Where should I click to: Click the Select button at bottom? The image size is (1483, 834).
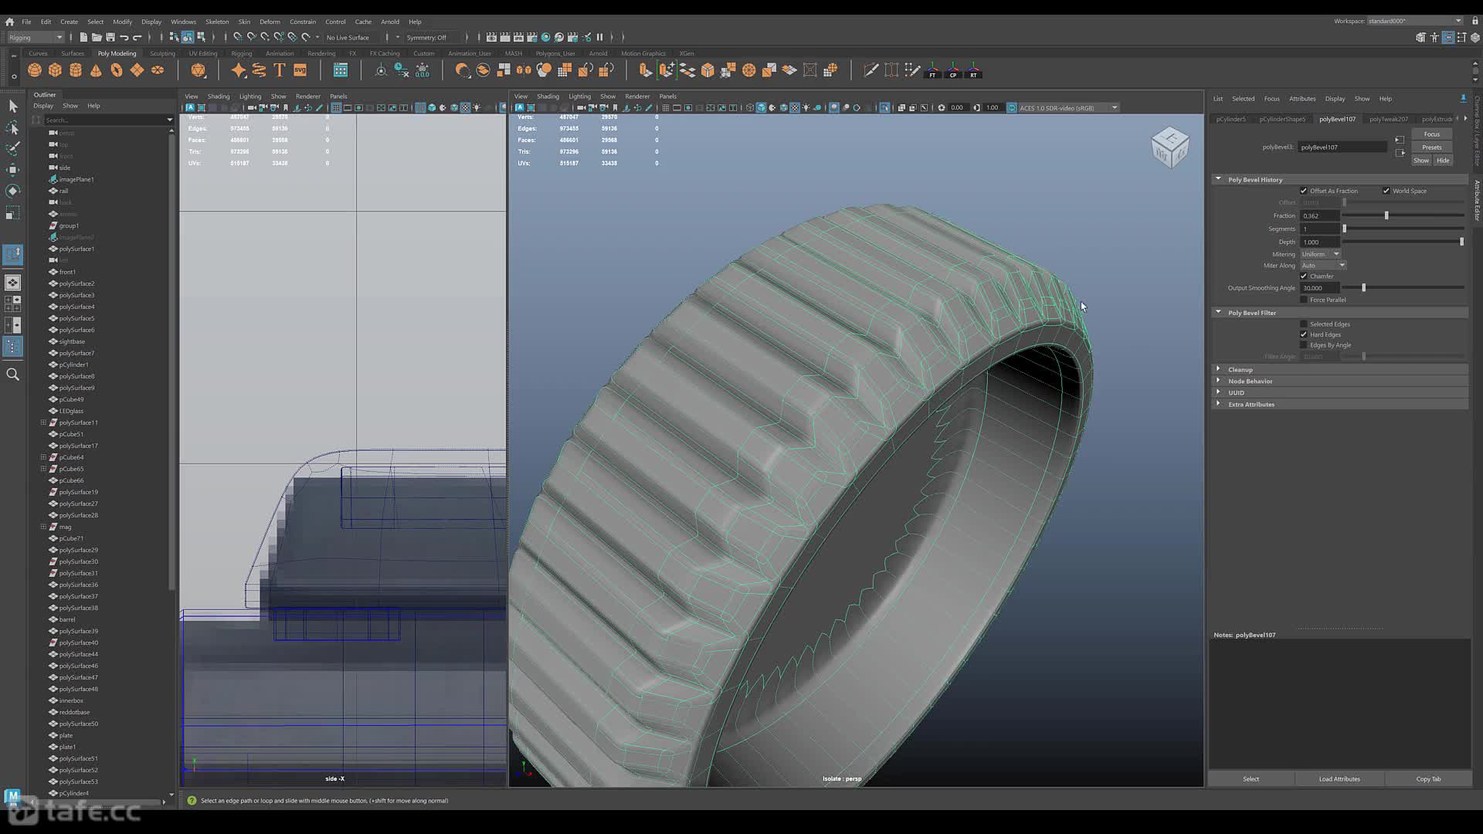pyautogui.click(x=1251, y=778)
